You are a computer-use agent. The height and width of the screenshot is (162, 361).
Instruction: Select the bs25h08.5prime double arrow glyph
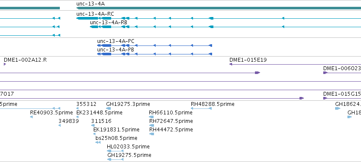click(x=98, y=142)
